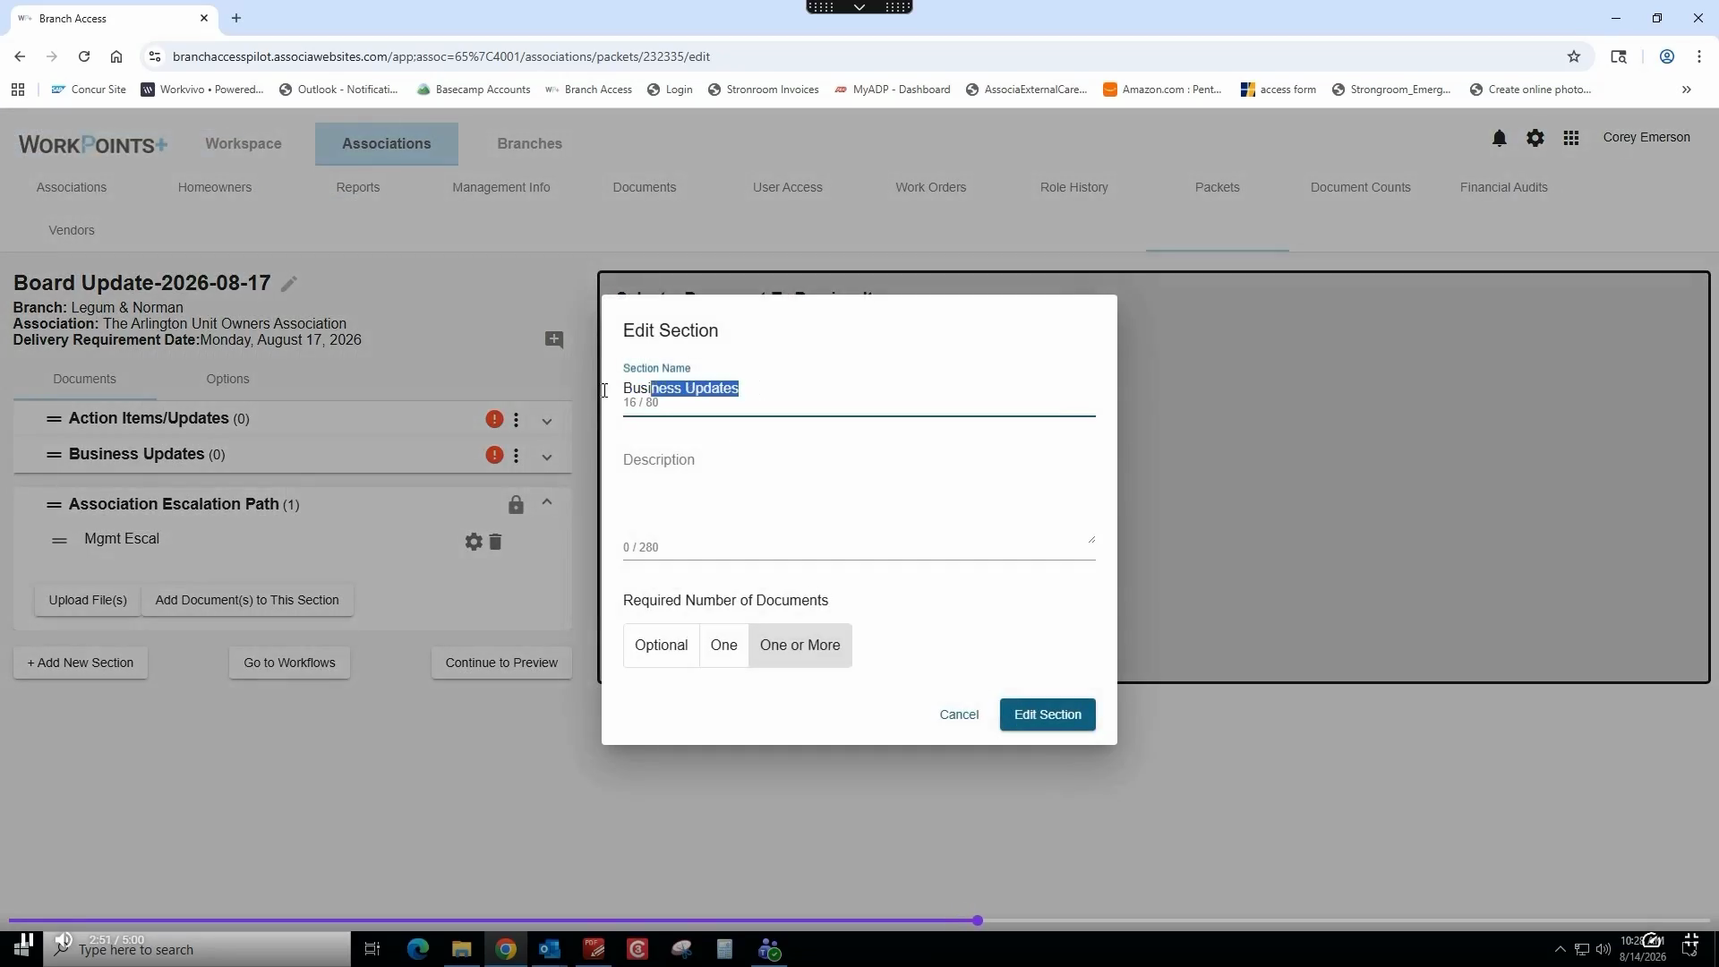Open the Homeowners submenu item

(x=215, y=187)
